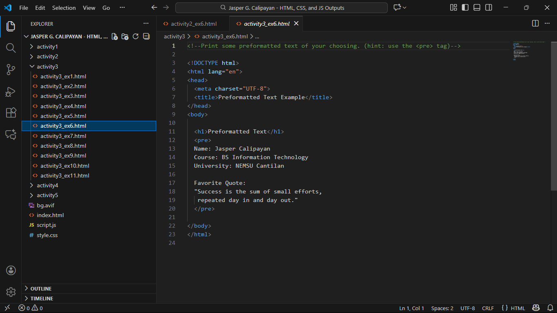
Task: Click the New File icon in Explorer
Action: tap(115, 37)
